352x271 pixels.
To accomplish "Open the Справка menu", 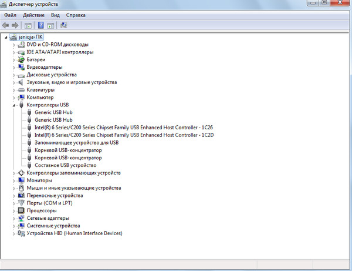I will (x=76, y=15).
